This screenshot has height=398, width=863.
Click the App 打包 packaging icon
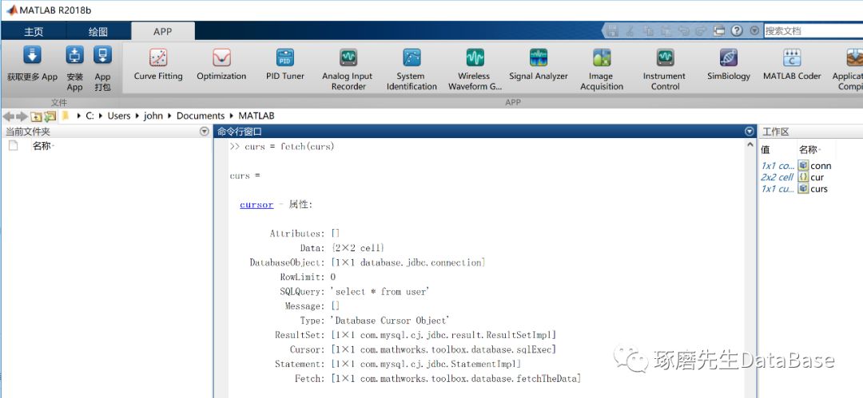(x=102, y=55)
